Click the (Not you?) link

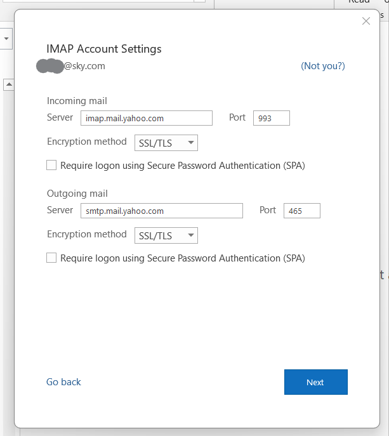click(323, 66)
